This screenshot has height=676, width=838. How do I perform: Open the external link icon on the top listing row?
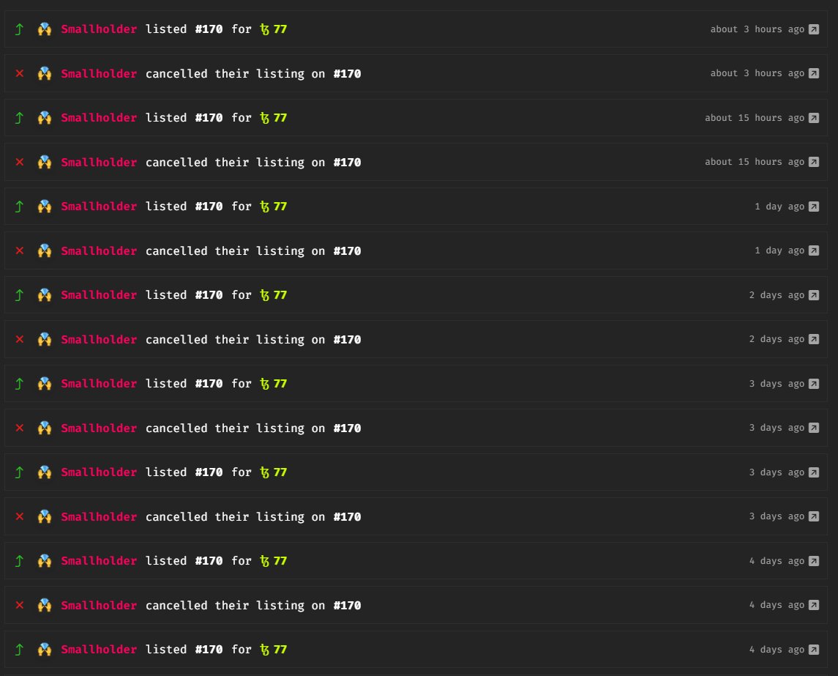pos(813,29)
